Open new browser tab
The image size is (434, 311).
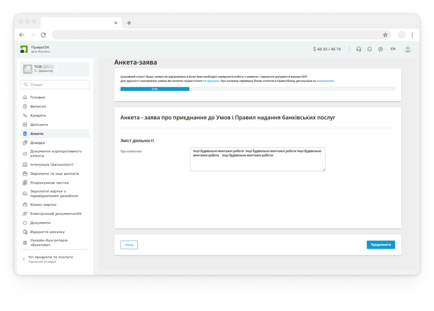(129, 23)
